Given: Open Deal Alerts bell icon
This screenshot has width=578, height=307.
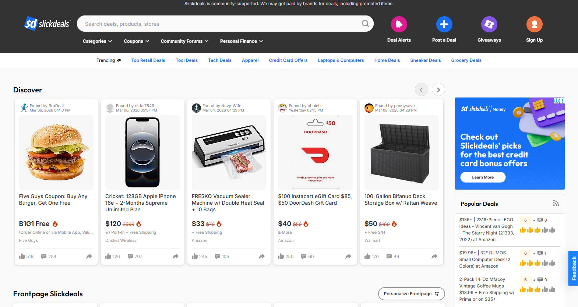Looking at the screenshot, I should tap(399, 24).
